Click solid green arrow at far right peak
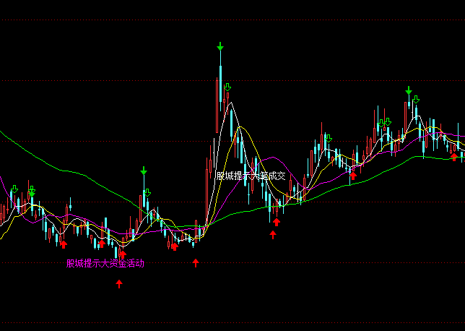The height and width of the screenshot is (331, 465). point(409,91)
